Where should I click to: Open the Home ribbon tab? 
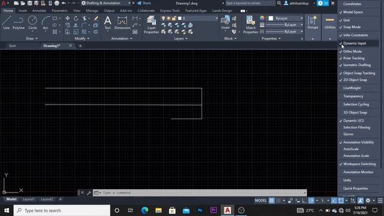click(x=8, y=11)
